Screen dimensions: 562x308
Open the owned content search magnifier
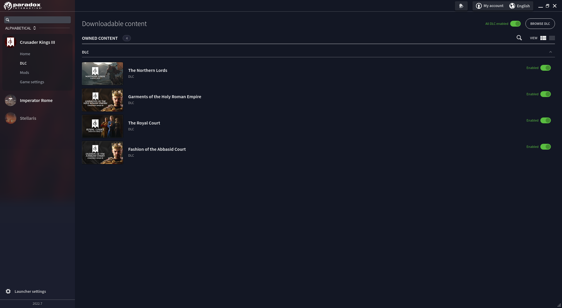click(519, 38)
